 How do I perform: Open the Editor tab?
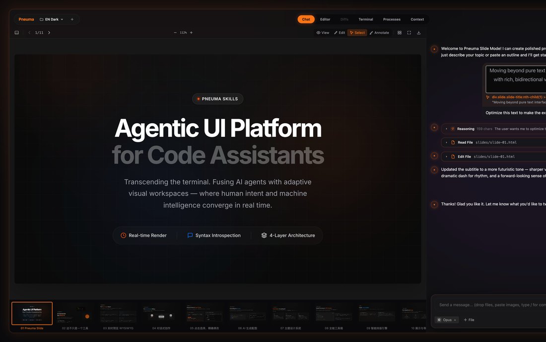(325, 19)
